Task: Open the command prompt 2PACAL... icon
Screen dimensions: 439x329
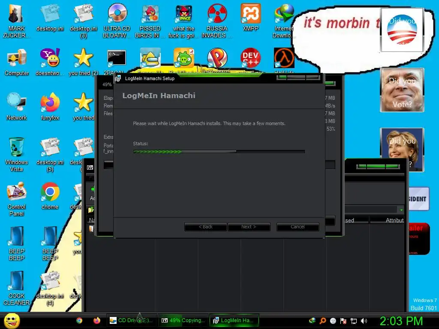Action: pyautogui.click(x=117, y=58)
